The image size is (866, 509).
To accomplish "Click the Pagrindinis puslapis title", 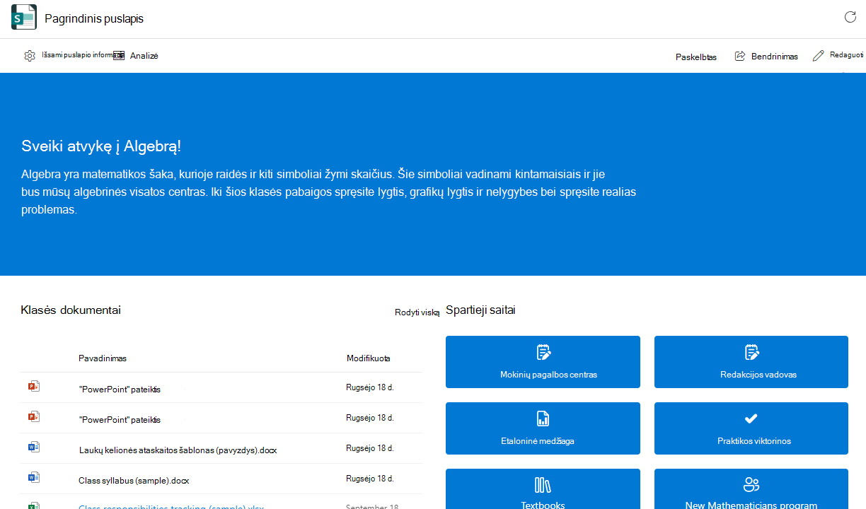I will coord(94,18).
